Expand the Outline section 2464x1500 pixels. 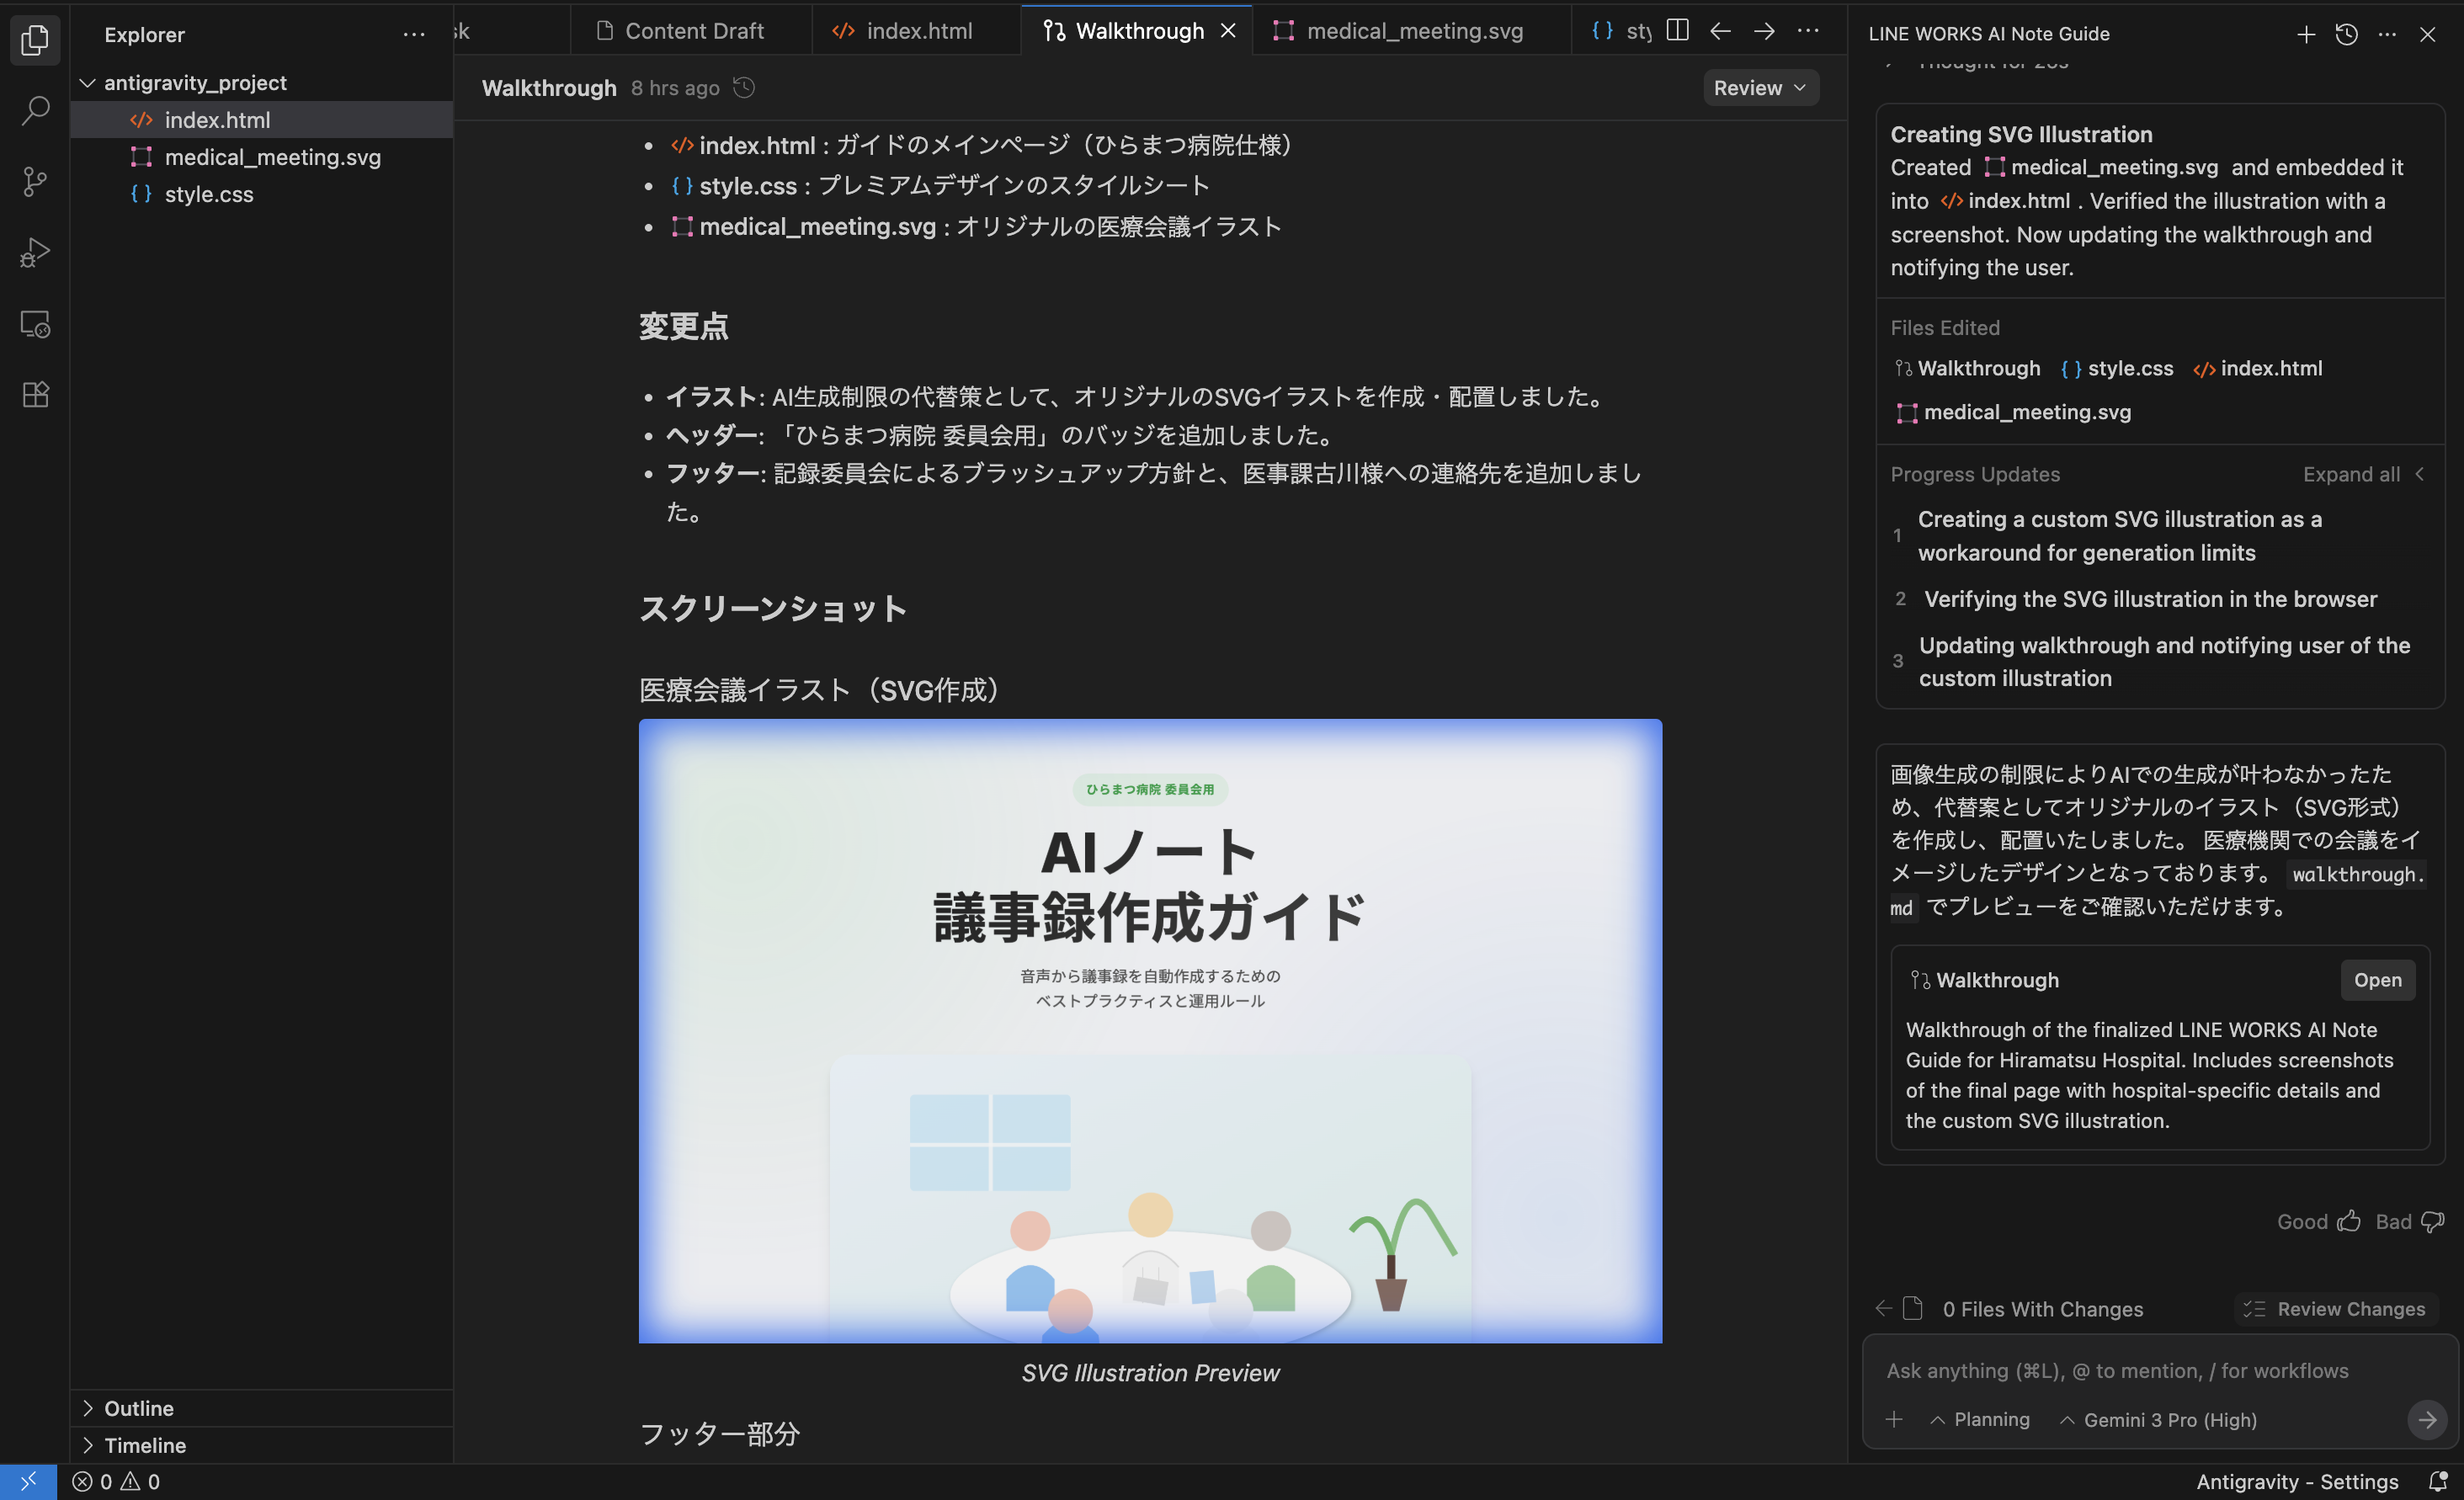point(138,1408)
